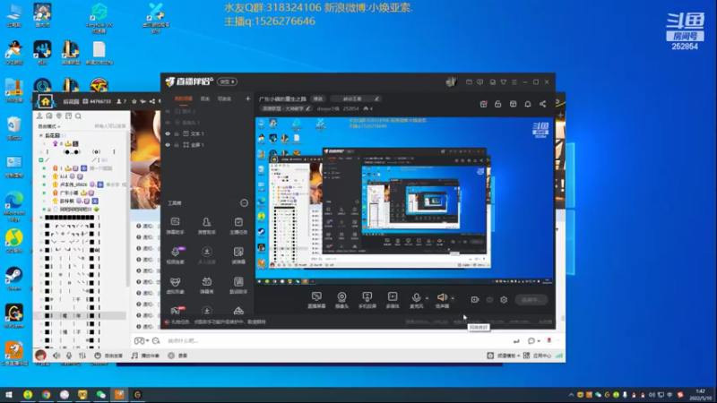Click the camera source icon below preview

(341, 300)
